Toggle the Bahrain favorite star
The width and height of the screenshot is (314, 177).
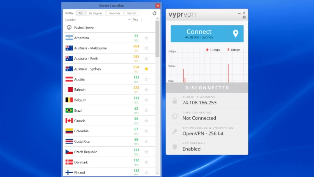click(x=147, y=89)
